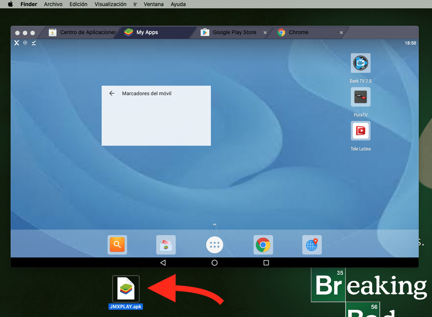The image size is (432, 317).
Task: Go back from Marcadores del móvil
Action: (x=112, y=93)
